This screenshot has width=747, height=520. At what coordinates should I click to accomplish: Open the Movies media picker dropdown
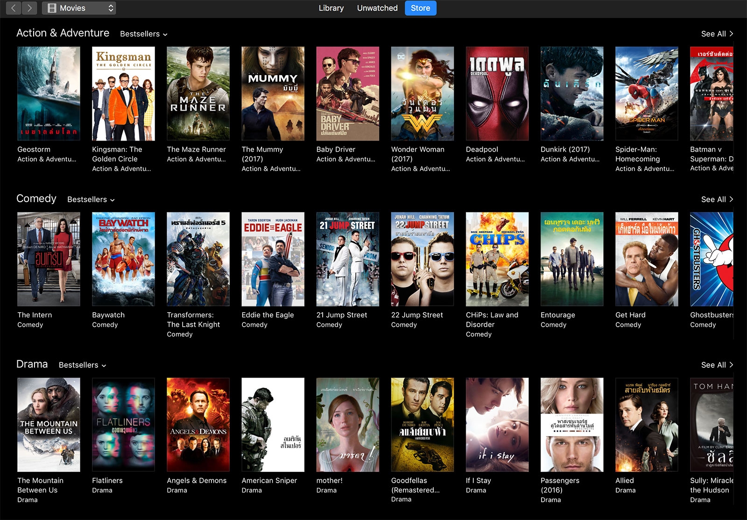click(79, 8)
